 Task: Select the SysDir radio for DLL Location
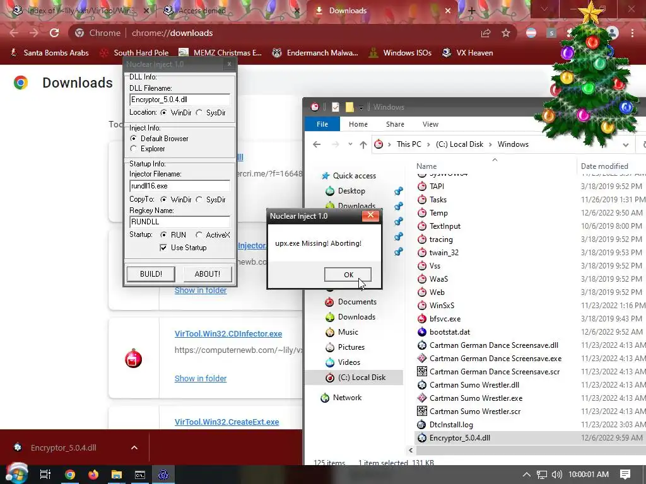(x=199, y=112)
